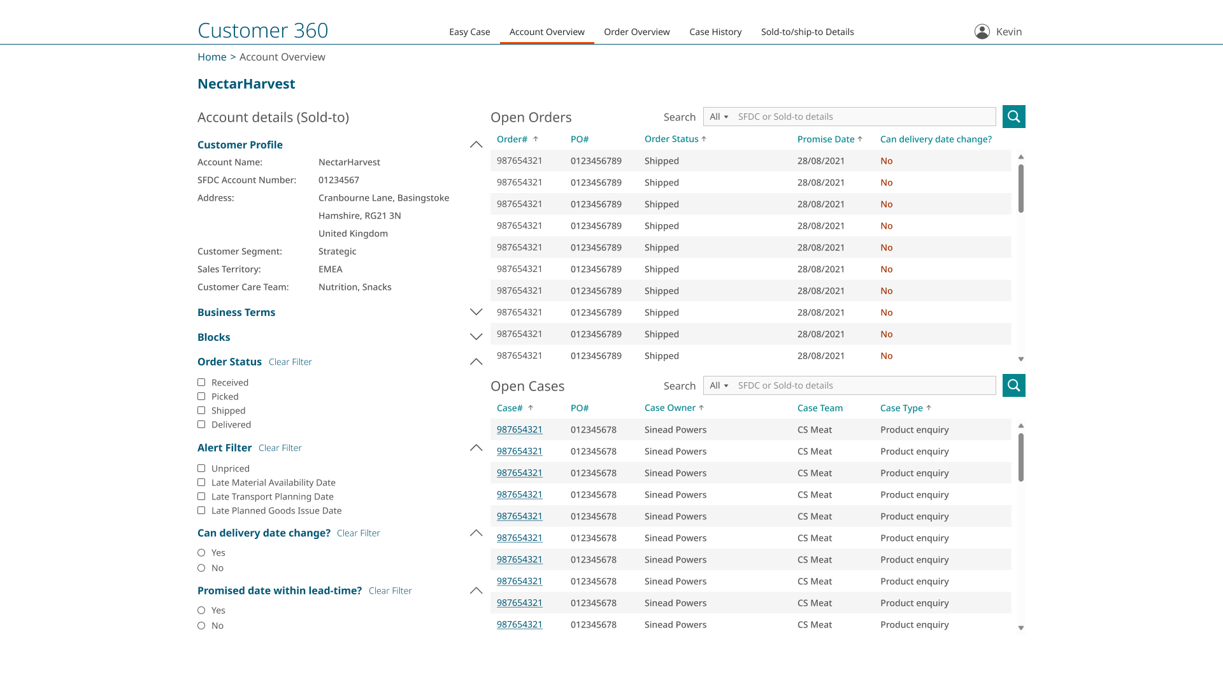The image size is (1223, 688).
Task: Click the sort arrow on Promise Date column
Action: 861,138
